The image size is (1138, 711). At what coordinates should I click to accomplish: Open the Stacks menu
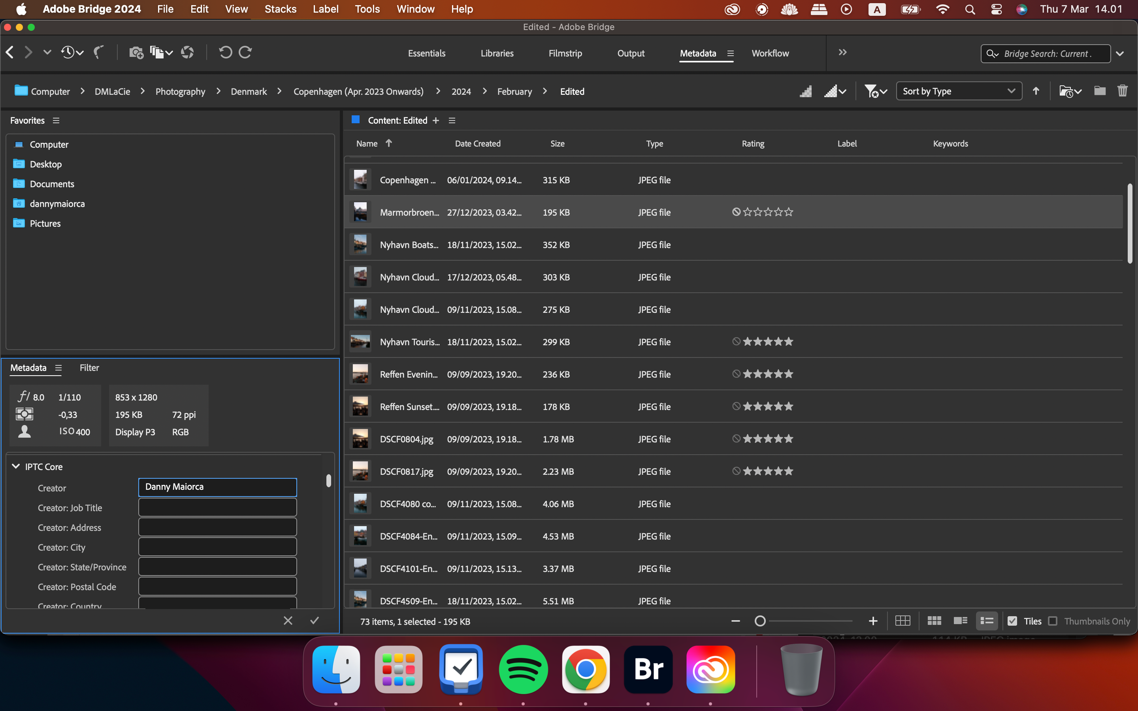(280, 9)
